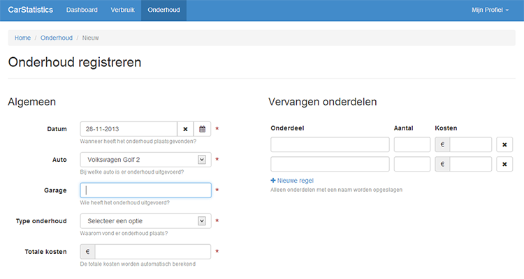Focus the Garage text field

click(x=145, y=190)
